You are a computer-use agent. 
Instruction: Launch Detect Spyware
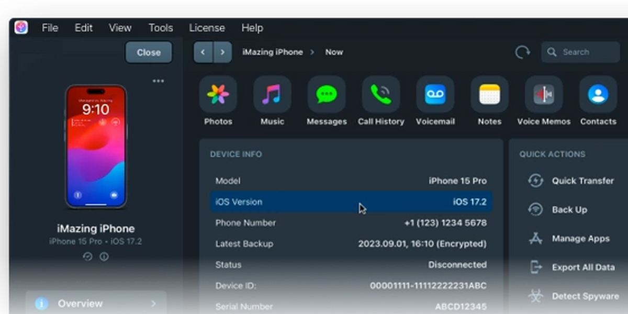point(574,296)
